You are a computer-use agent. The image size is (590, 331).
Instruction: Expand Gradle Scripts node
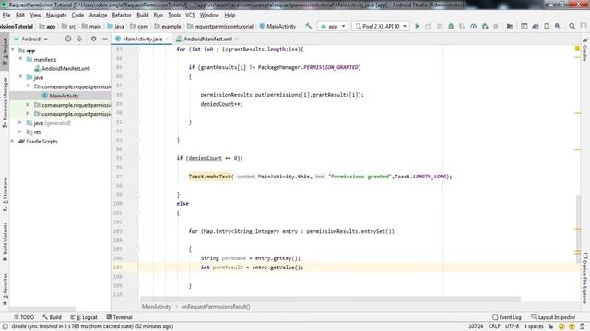point(13,141)
